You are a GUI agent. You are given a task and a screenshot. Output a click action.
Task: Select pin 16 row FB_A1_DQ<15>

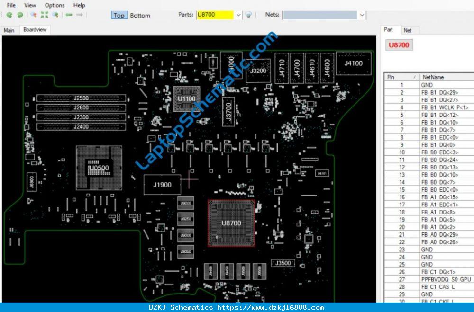coord(429,197)
